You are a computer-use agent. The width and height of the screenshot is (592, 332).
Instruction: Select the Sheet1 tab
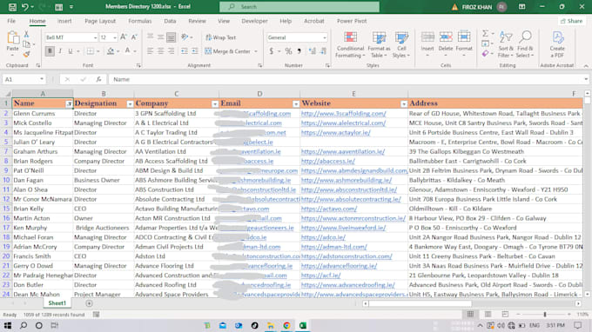click(x=57, y=303)
